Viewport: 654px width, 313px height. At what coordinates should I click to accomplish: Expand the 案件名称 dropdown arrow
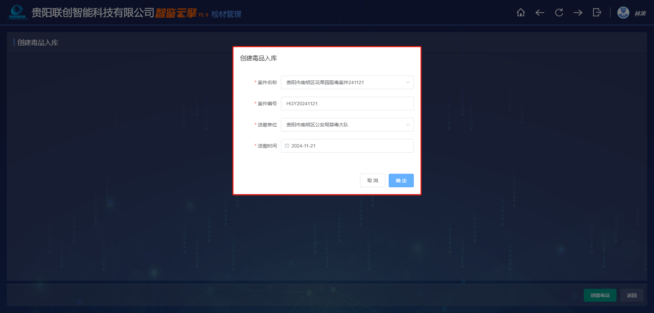(x=408, y=82)
